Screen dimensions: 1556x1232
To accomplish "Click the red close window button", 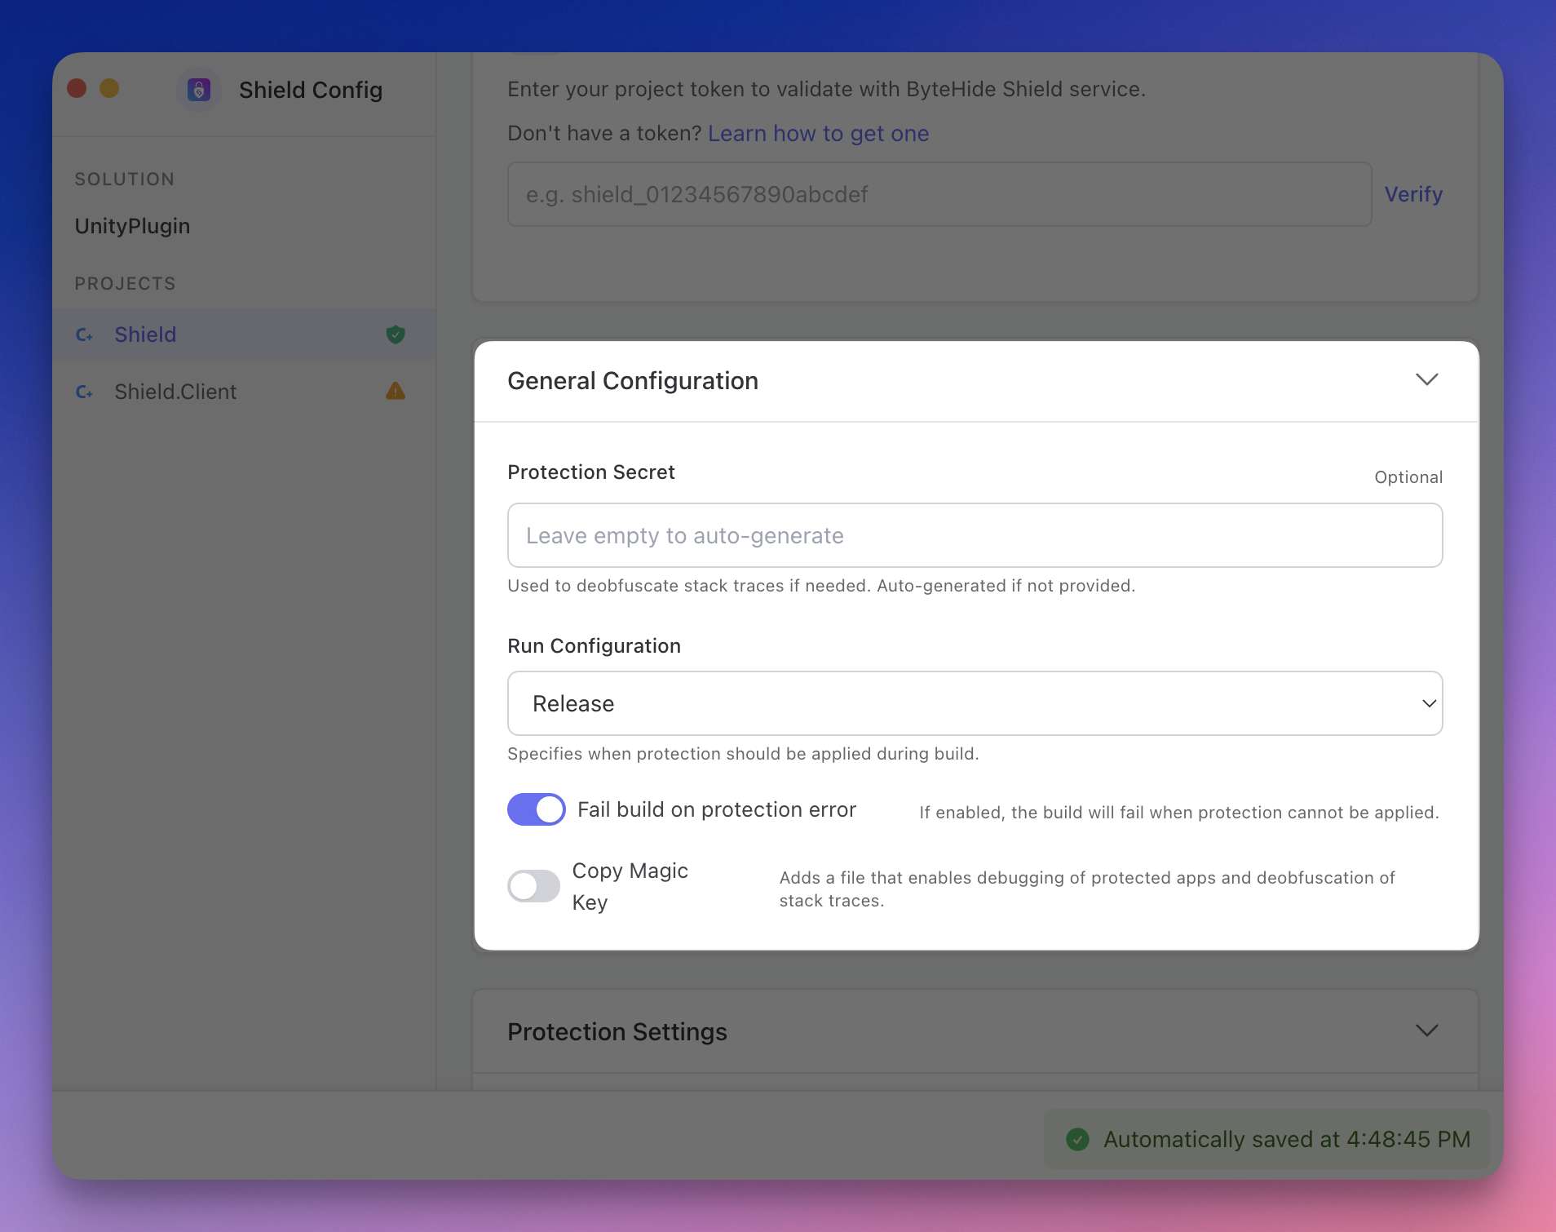I will 77,88.
